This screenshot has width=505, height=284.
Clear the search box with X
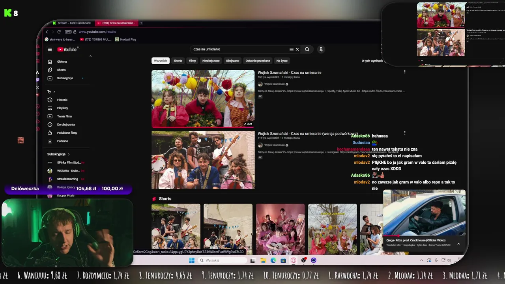[x=297, y=49]
